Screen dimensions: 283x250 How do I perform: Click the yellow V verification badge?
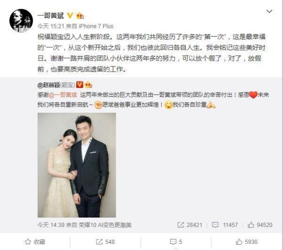point(70,16)
